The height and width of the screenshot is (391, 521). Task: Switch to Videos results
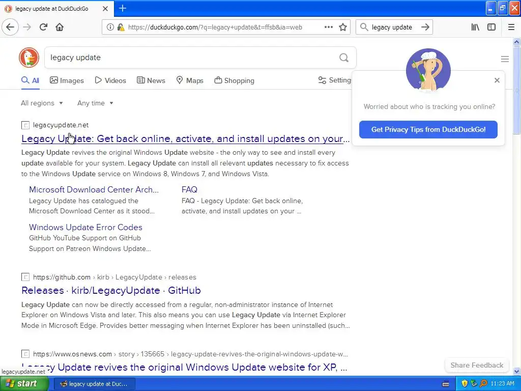click(x=110, y=80)
